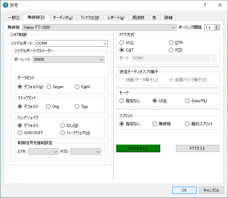Choose 擬似スプリット split option
228x198 pixels.
188,124
